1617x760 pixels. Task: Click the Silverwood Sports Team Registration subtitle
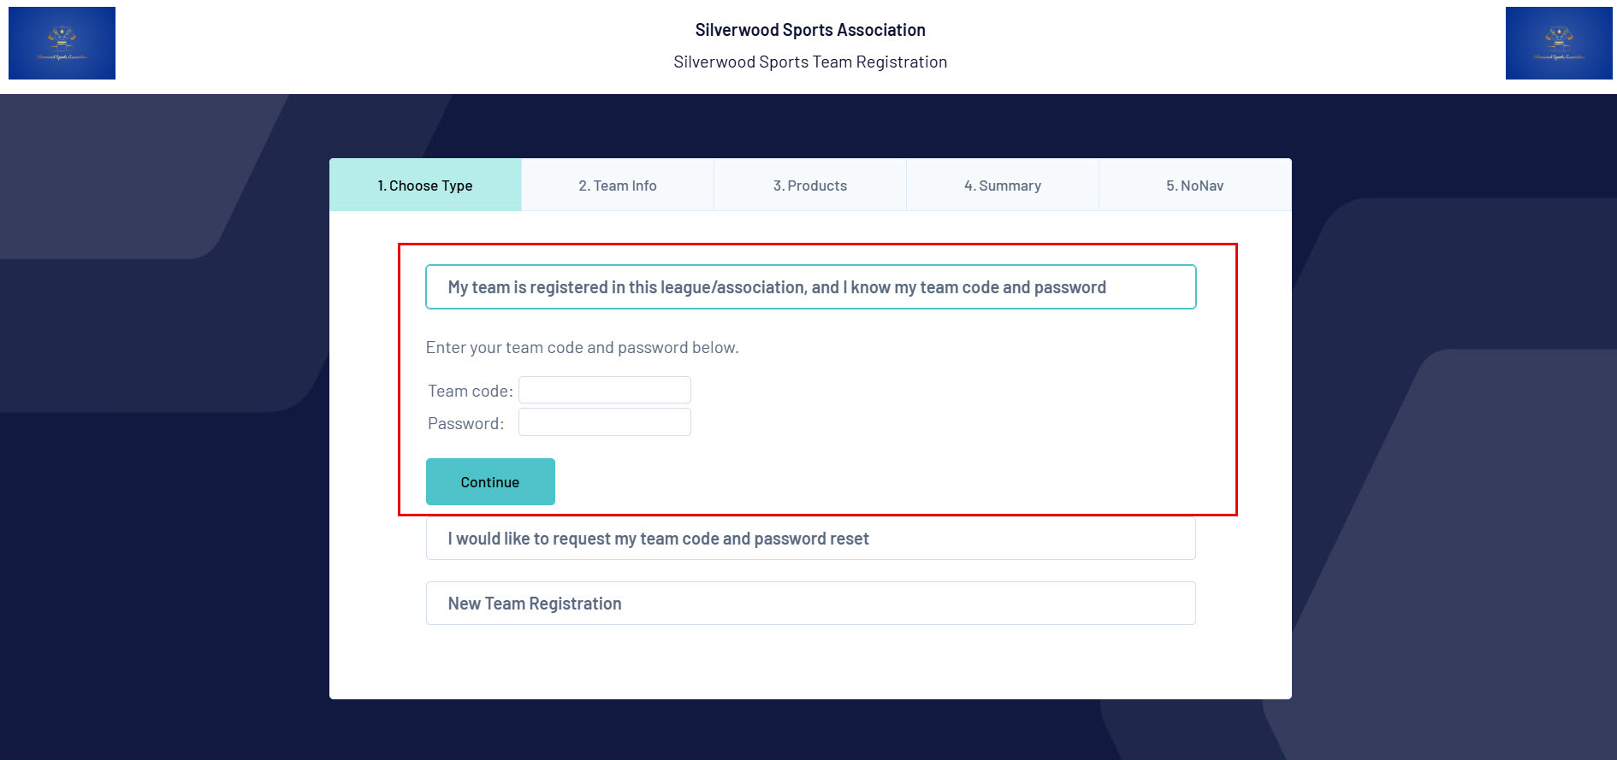pyautogui.click(x=810, y=62)
